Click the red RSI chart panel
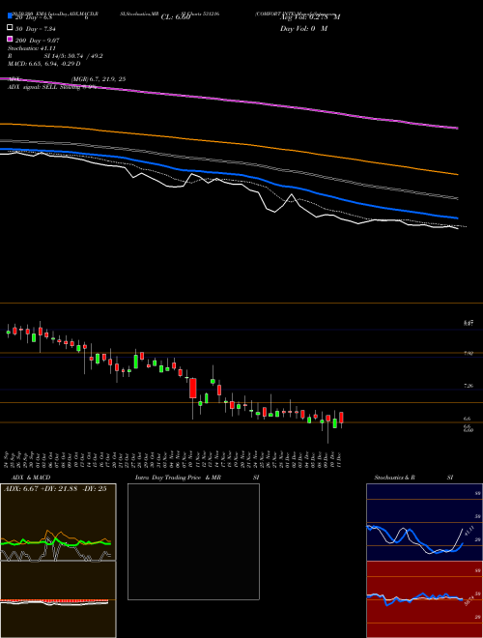 pyautogui.click(x=423, y=599)
